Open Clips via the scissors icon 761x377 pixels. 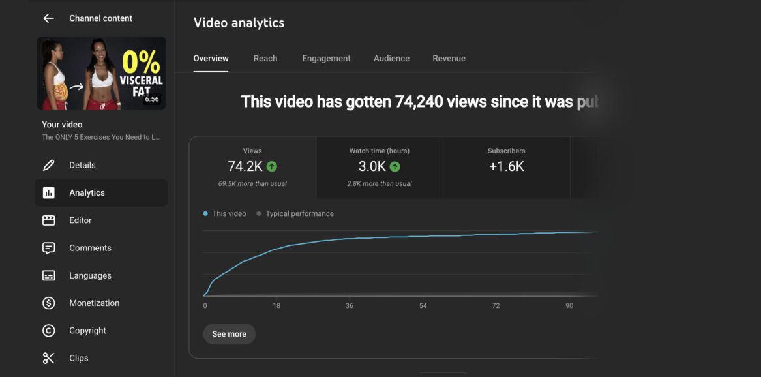coord(48,358)
